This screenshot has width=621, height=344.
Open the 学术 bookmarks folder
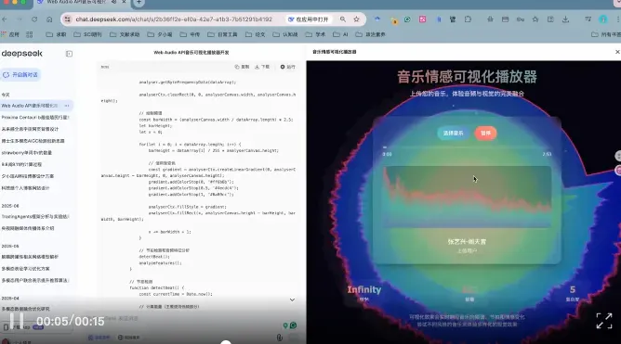tap(315, 34)
